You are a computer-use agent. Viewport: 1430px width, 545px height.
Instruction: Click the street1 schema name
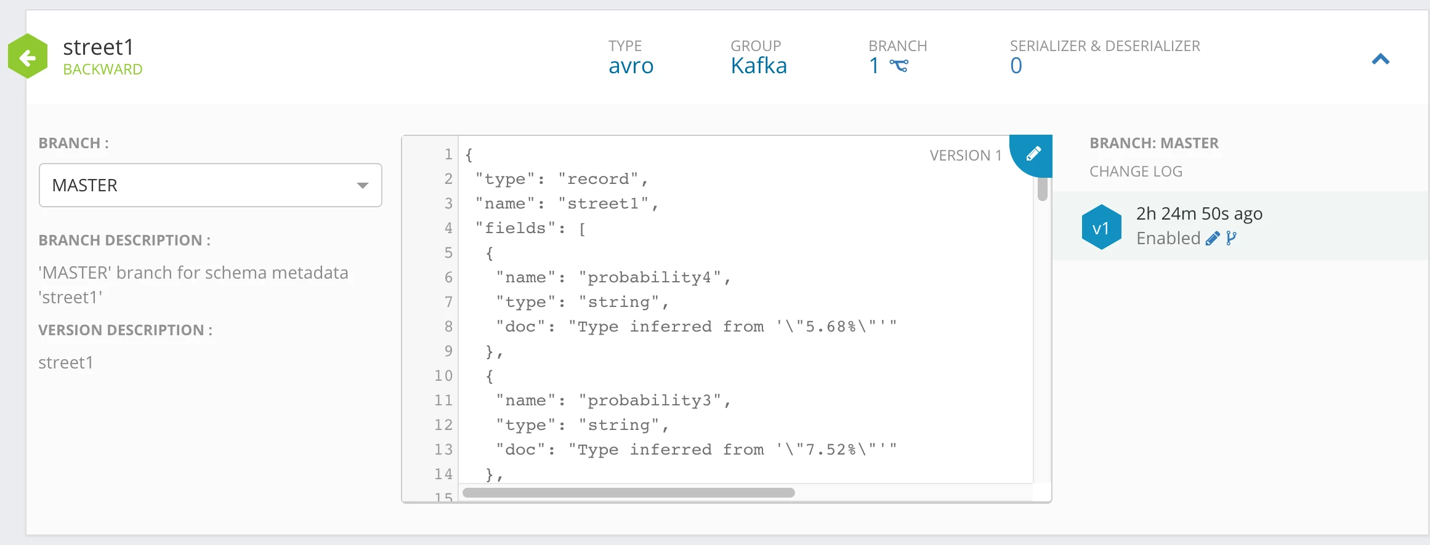pyautogui.click(x=99, y=47)
